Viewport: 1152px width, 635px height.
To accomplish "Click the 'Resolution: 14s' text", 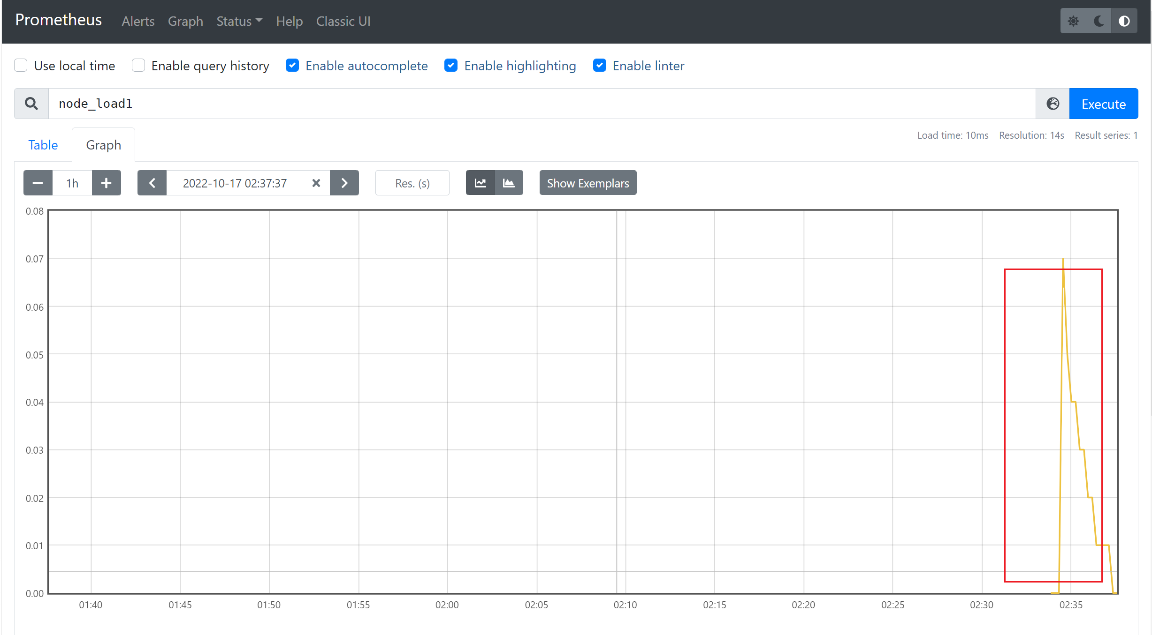I will 1031,135.
